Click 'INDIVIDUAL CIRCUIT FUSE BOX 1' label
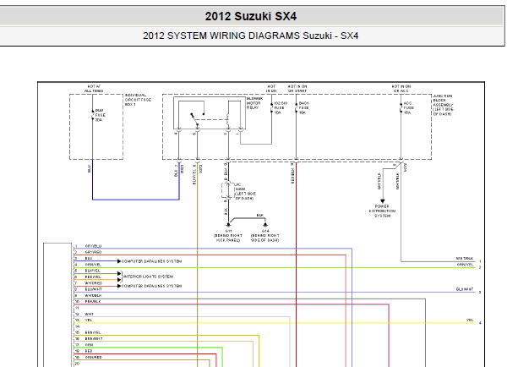Viewport: 507px width, 367px height. tap(138, 100)
